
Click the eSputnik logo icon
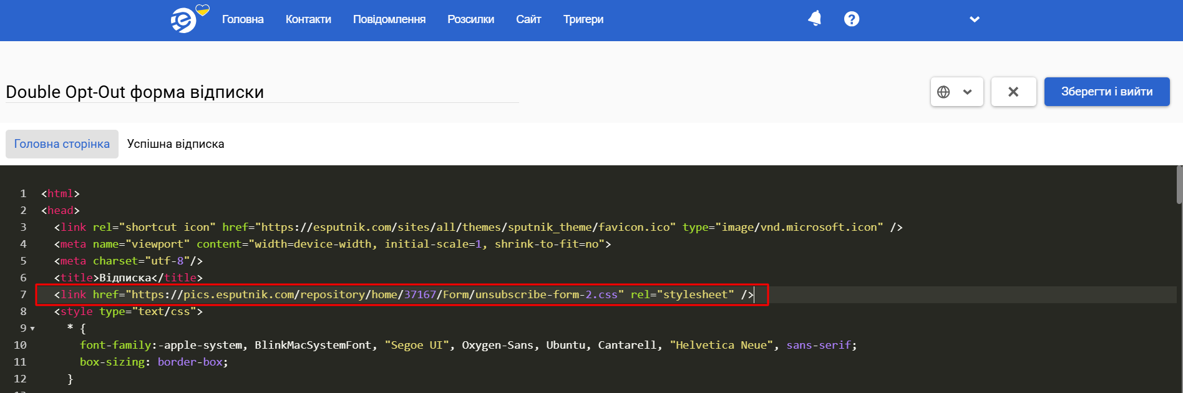184,20
